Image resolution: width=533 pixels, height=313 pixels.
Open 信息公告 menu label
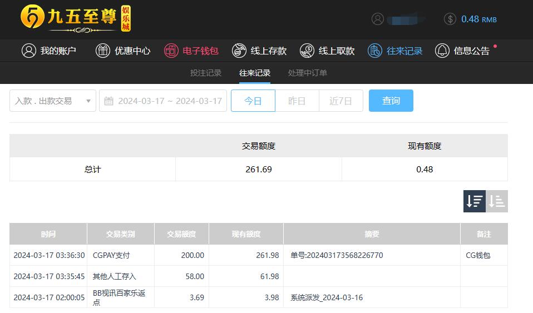coord(472,51)
